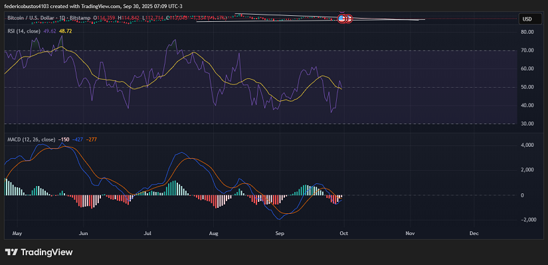Click the 2,000 MACD scale label

coord(527,170)
